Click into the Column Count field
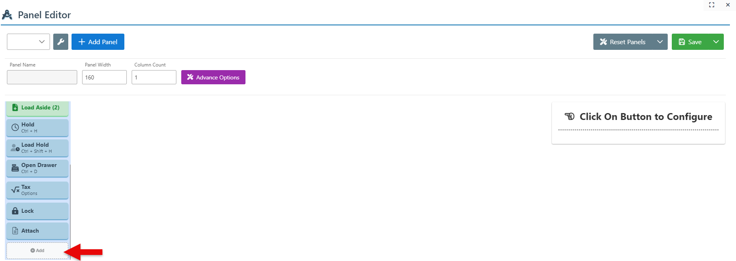The width and height of the screenshot is (736, 261). (x=154, y=77)
